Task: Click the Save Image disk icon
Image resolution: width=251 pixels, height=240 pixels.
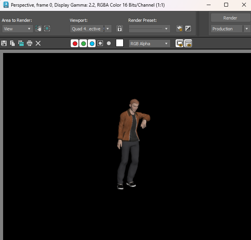Action: coord(4,43)
